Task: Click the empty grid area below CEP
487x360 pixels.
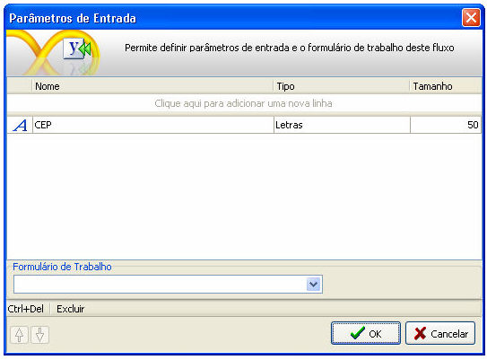Action: (244, 196)
